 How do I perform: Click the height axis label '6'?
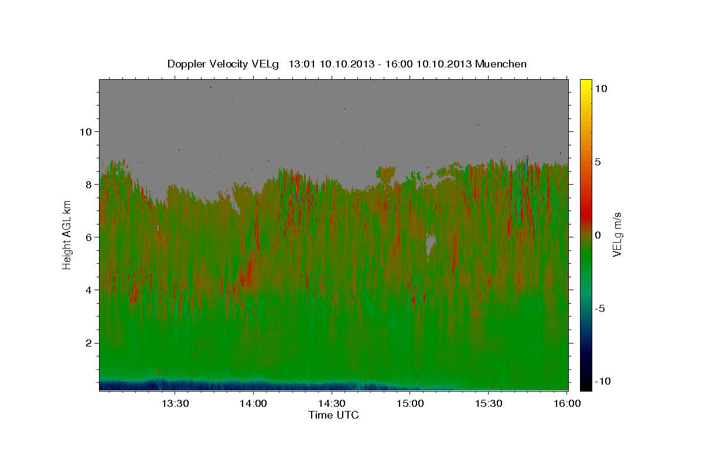[x=88, y=237]
